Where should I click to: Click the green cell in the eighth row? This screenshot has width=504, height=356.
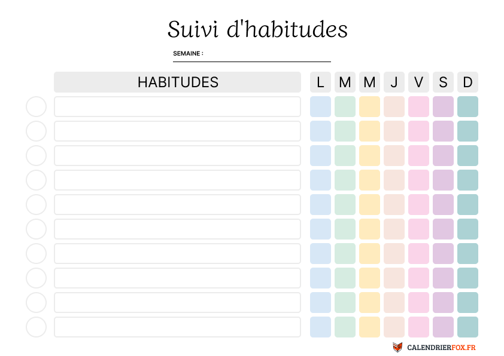(x=345, y=278)
